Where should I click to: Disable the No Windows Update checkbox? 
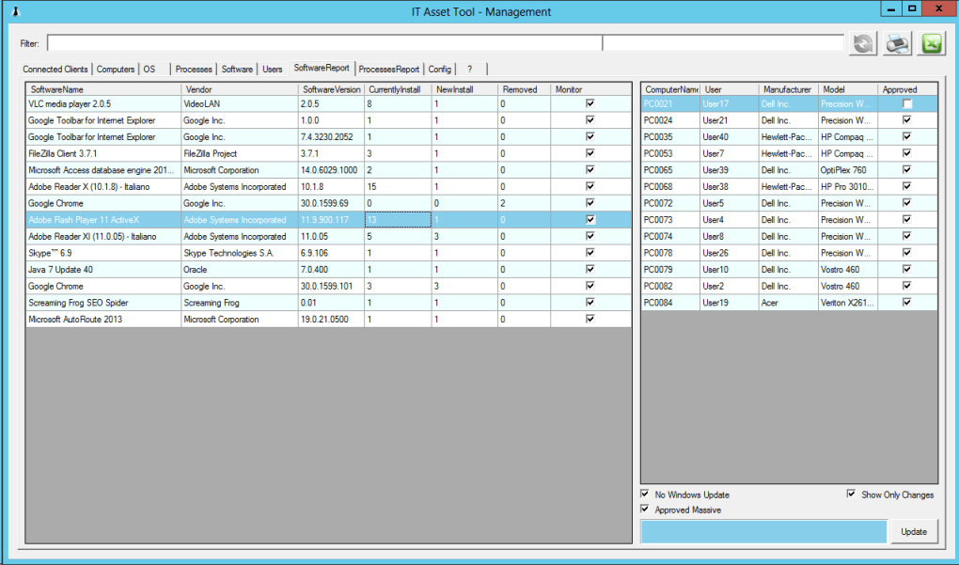(645, 494)
